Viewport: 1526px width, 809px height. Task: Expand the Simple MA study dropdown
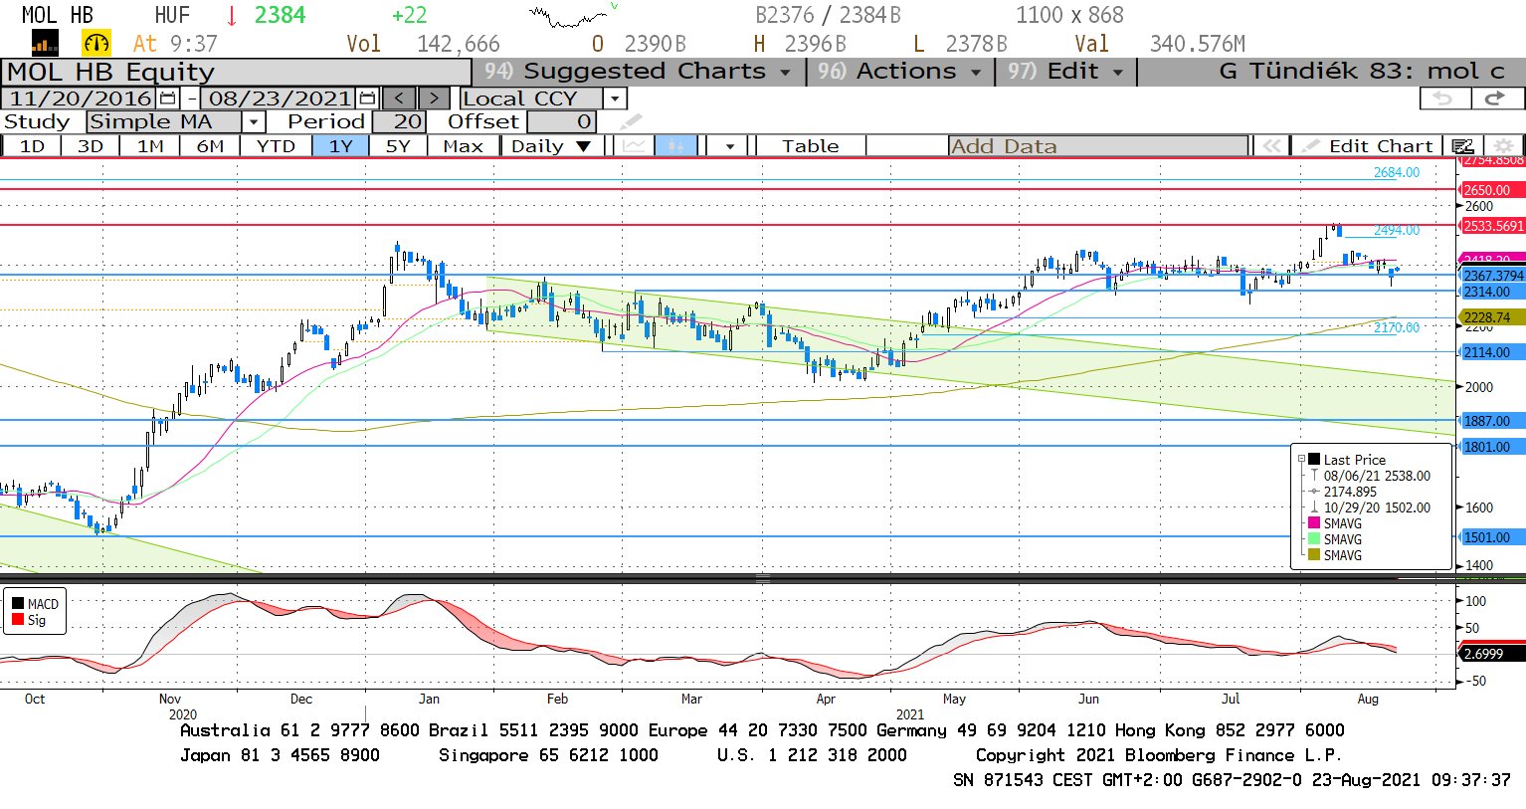point(254,122)
